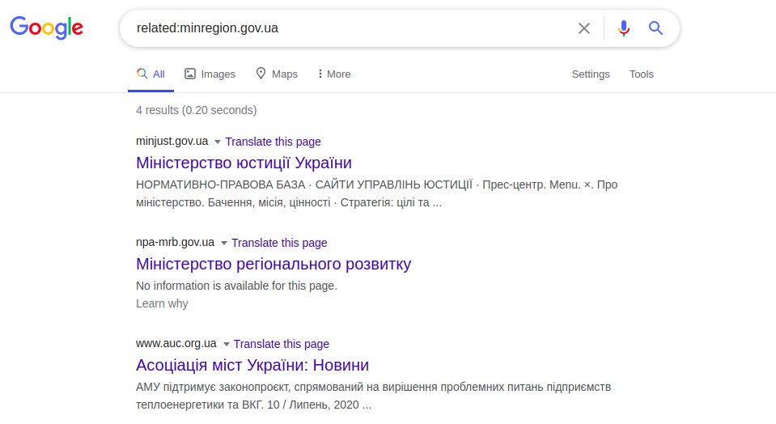The height and width of the screenshot is (424, 776).
Task: Open result Асоціація міст України: Новини
Action: point(252,365)
